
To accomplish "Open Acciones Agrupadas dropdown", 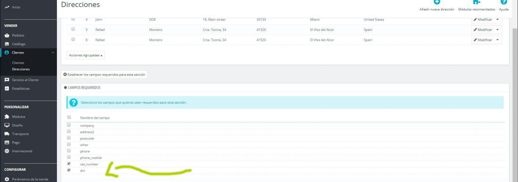I will tap(86, 55).
